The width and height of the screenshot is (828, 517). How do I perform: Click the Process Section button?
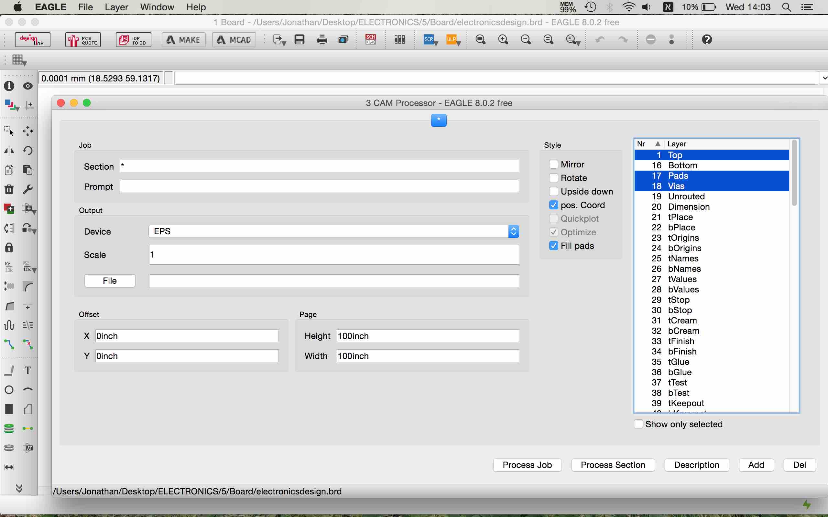[613, 465]
